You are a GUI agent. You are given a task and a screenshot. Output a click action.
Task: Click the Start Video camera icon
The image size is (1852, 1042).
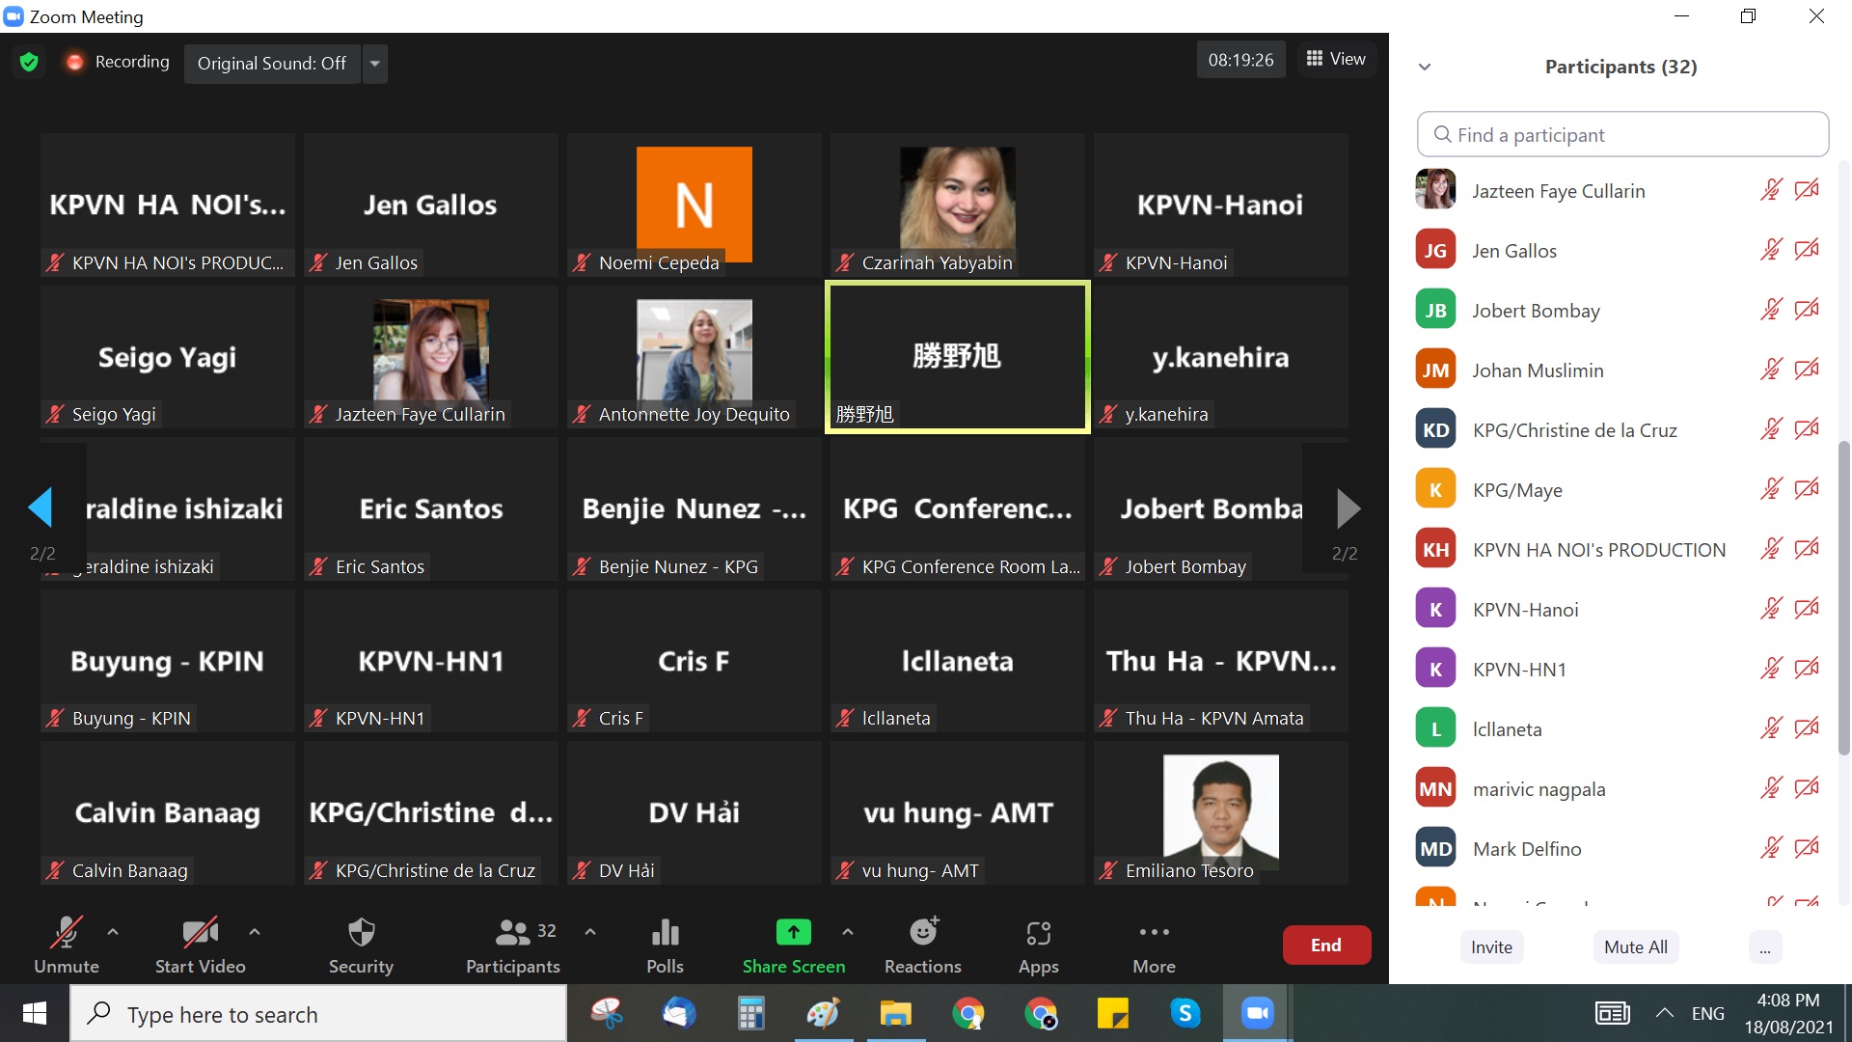[200, 932]
